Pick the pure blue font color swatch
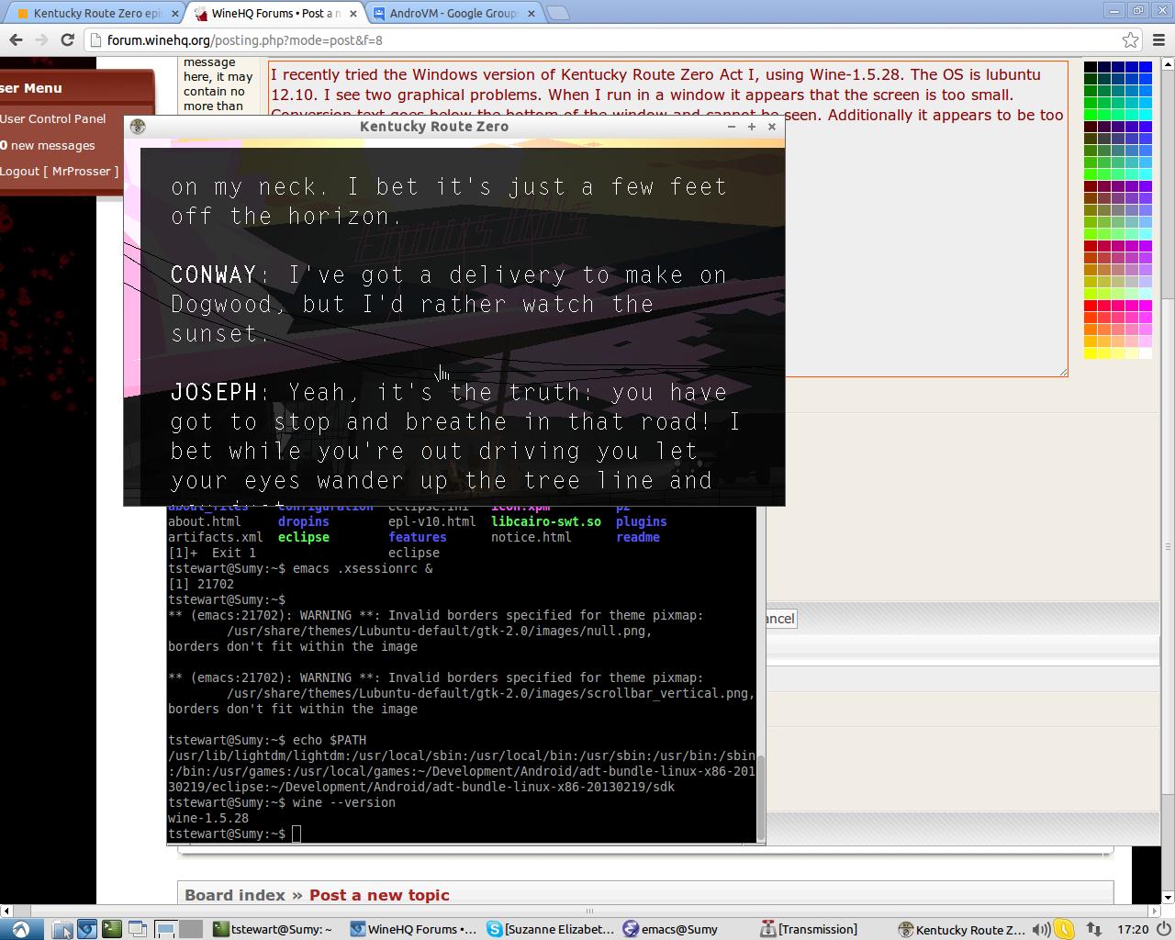Viewport: 1175px width, 940px height. point(1146,67)
